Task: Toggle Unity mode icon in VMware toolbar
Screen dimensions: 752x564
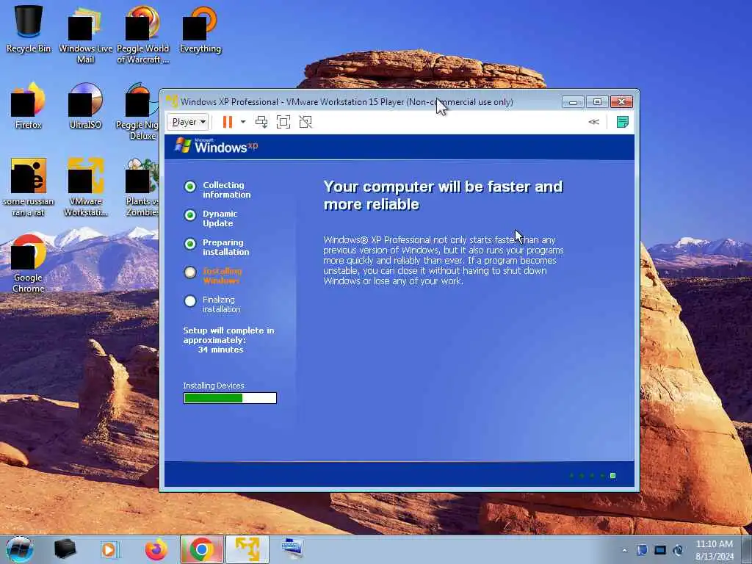Action: pos(305,122)
